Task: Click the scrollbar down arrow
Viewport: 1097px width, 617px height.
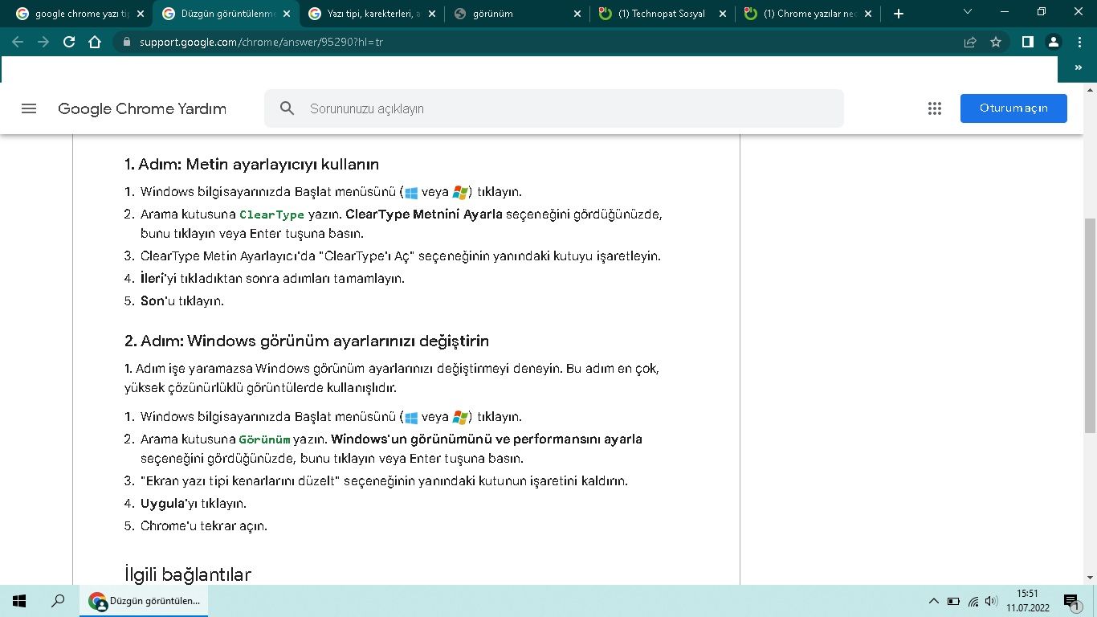Action: coord(1090,576)
